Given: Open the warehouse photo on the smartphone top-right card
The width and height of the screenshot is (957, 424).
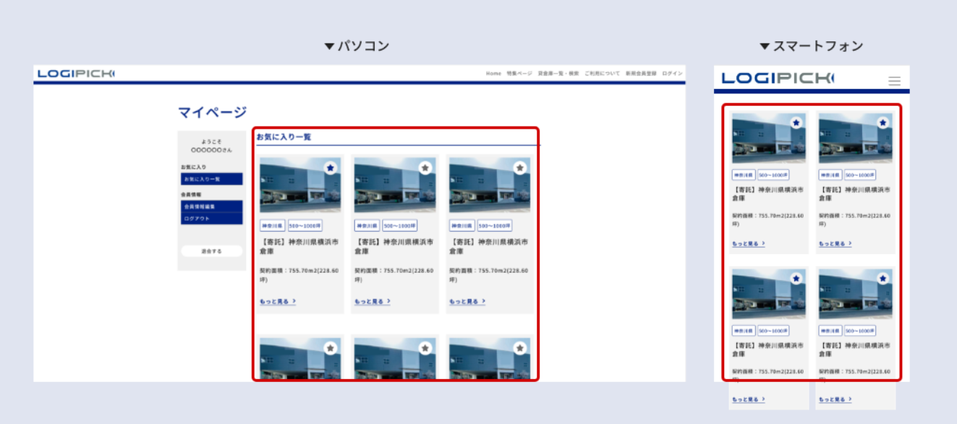Looking at the screenshot, I should pyautogui.click(x=856, y=138).
